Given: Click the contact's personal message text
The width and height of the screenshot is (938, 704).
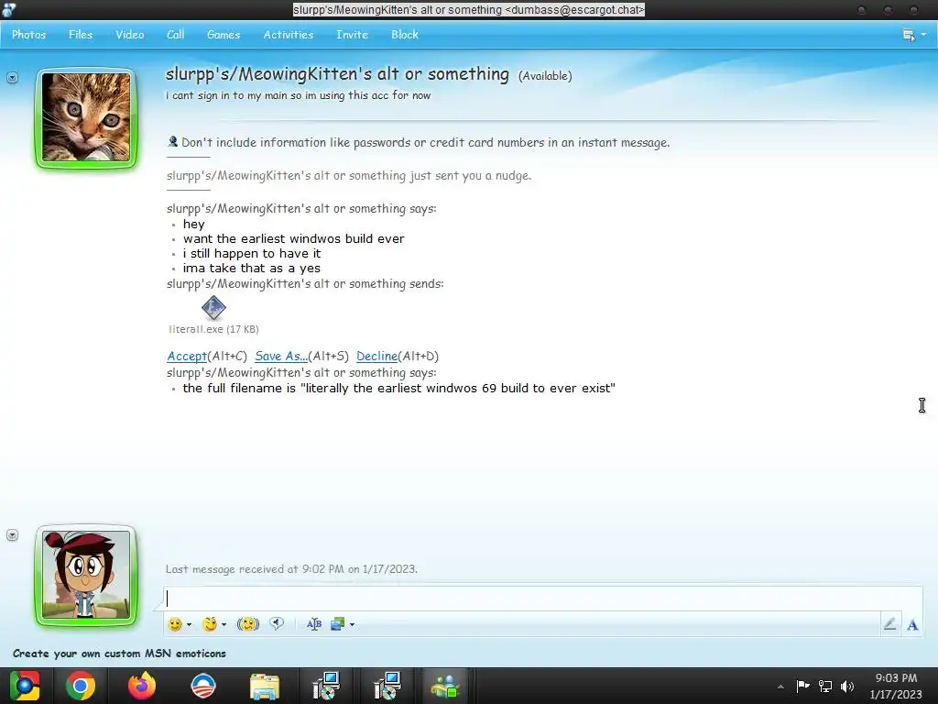Looking at the screenshot, I should click(298, 95).
